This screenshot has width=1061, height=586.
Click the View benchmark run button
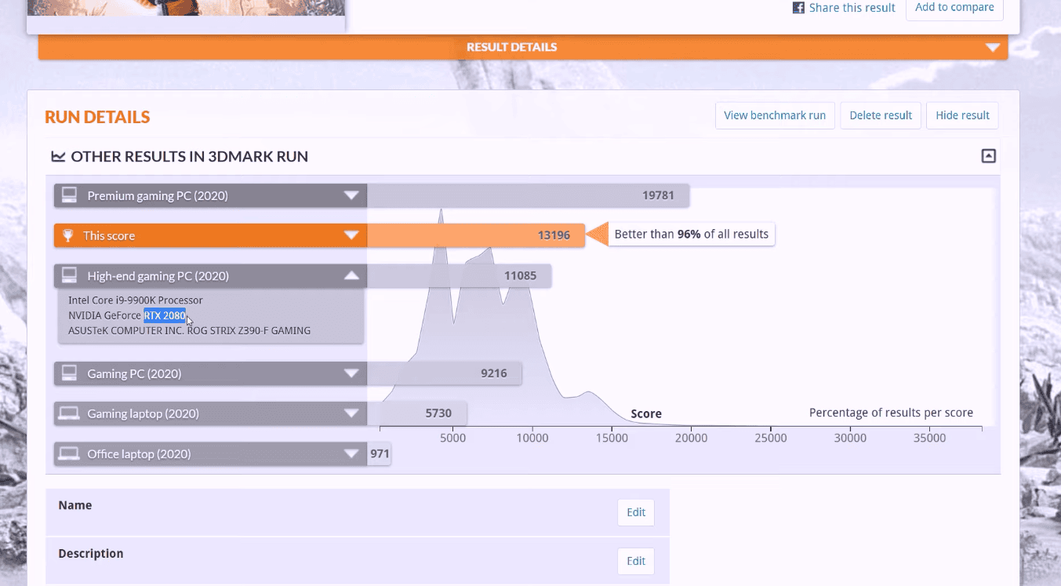pos(774,115)
